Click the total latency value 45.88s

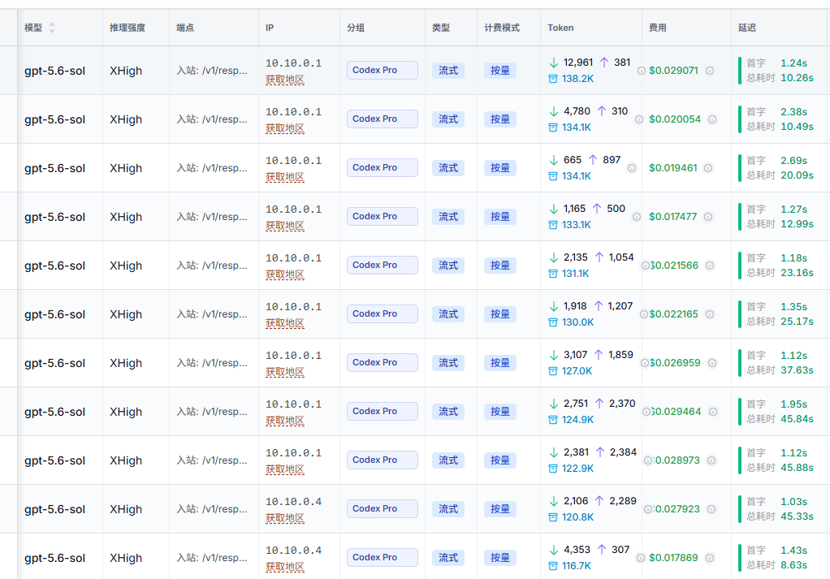tap(798, 467)
